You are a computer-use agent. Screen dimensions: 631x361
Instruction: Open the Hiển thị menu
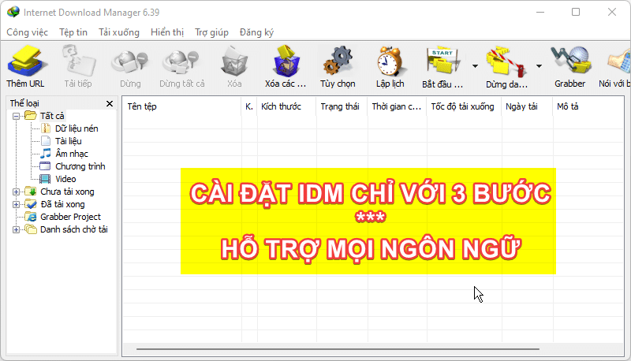point(167,32)
